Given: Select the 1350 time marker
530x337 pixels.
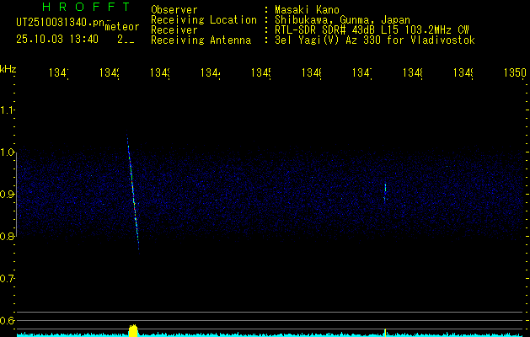Looking at the screenshot, I should click(514, 74).
